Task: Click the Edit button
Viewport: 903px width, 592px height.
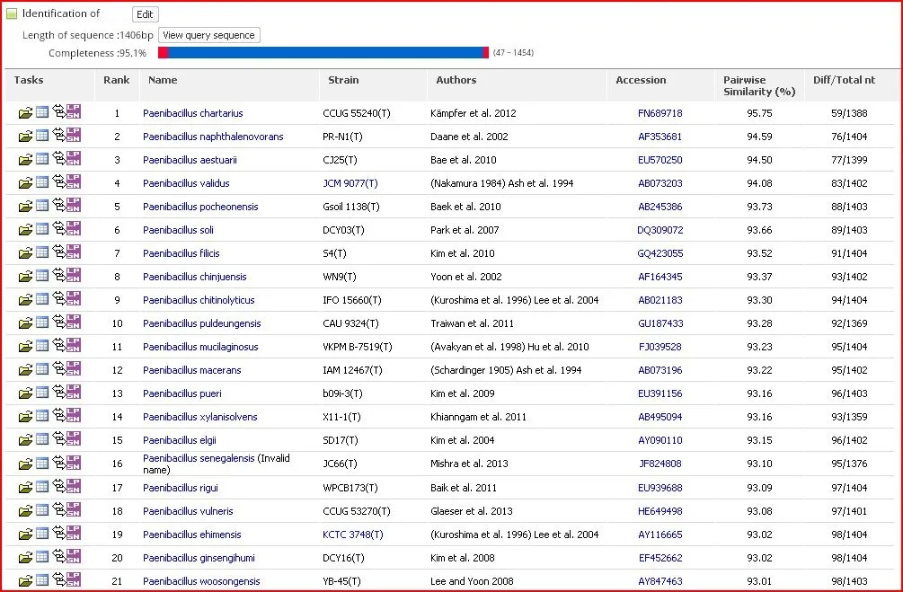Action: [x=146, y=14]
